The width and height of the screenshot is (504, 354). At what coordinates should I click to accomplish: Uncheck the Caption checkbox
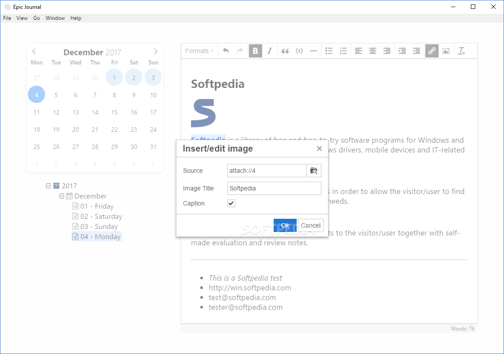[231, 203]
